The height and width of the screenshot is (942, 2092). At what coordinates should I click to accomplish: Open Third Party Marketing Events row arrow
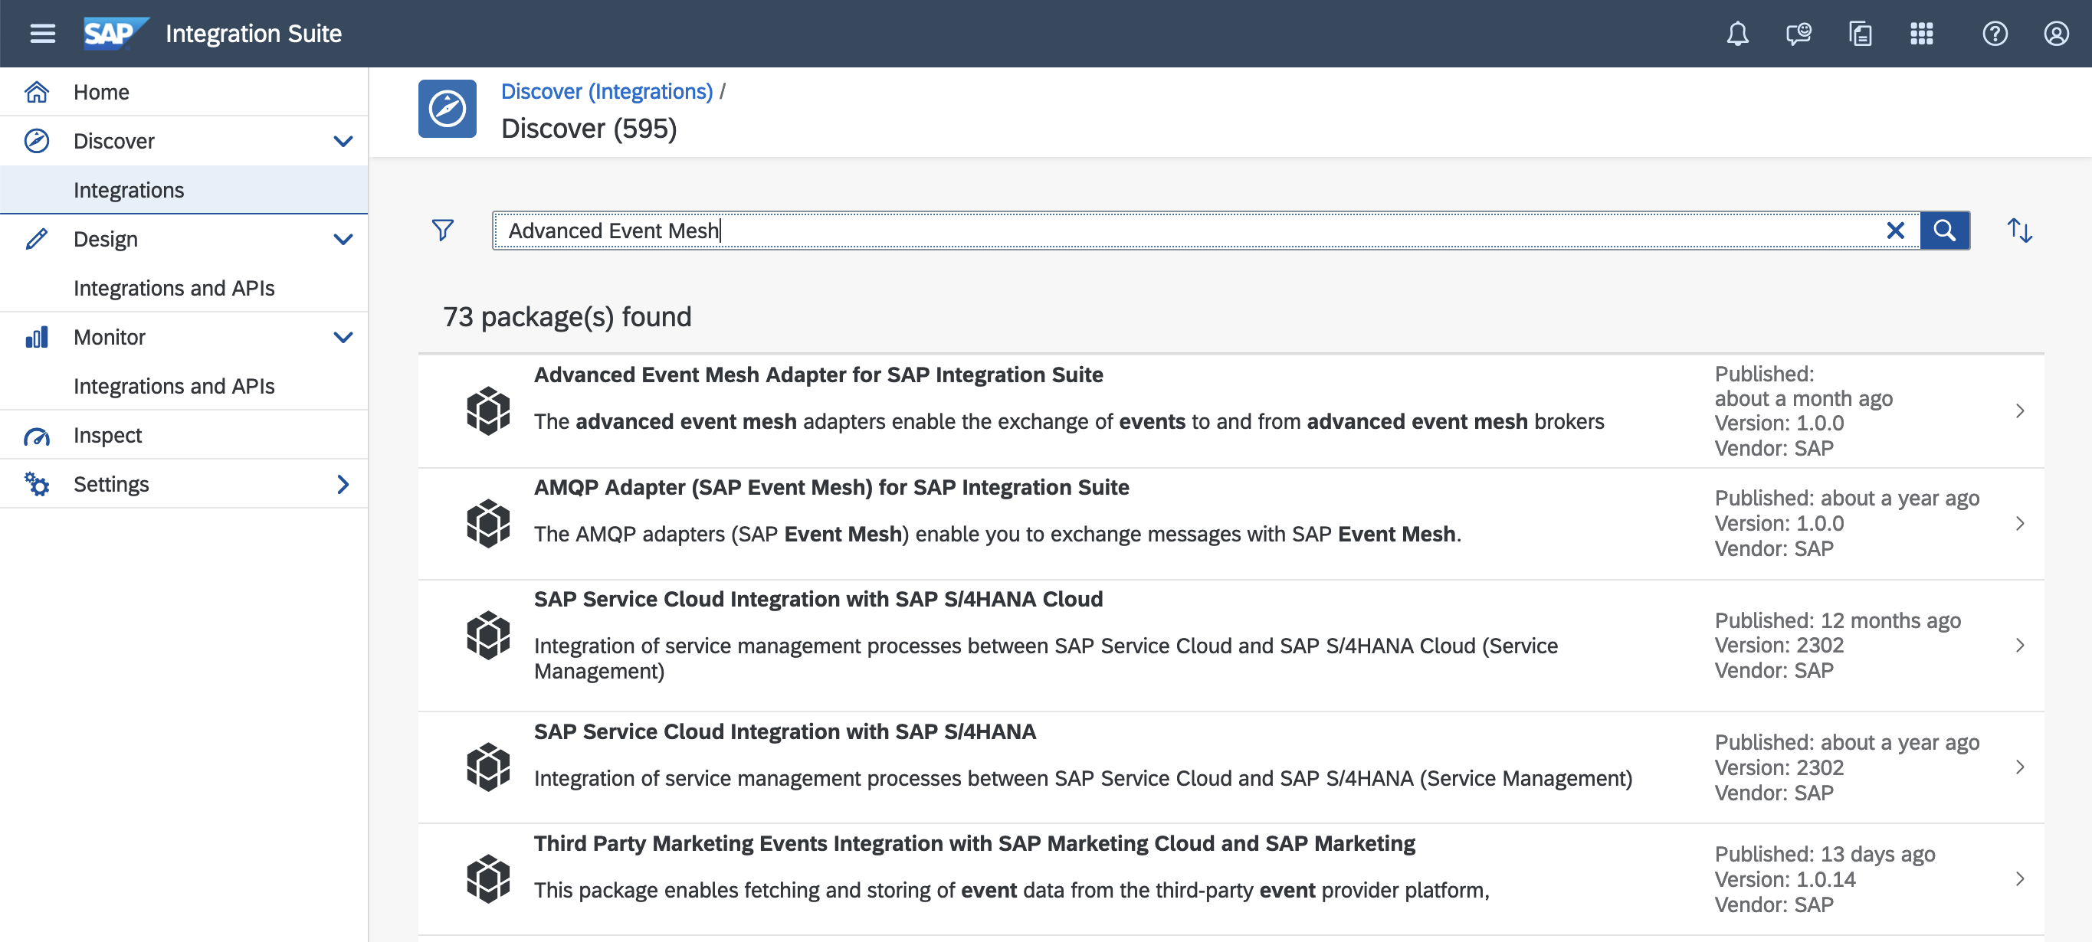click(x=2020, y=878)
